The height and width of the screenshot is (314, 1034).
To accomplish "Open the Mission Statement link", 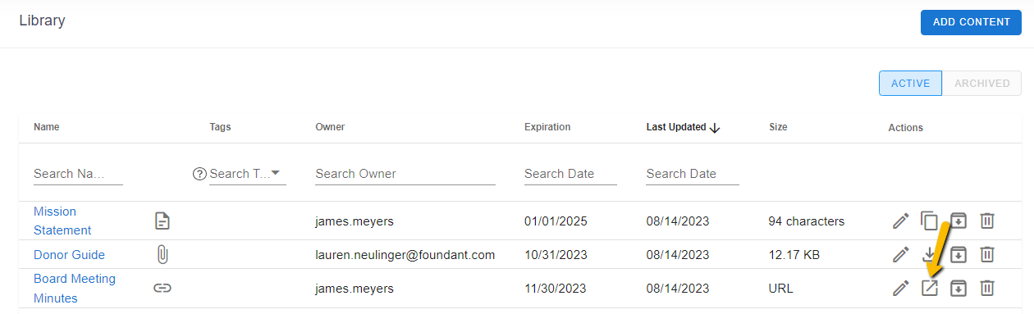I will (62, 221).
